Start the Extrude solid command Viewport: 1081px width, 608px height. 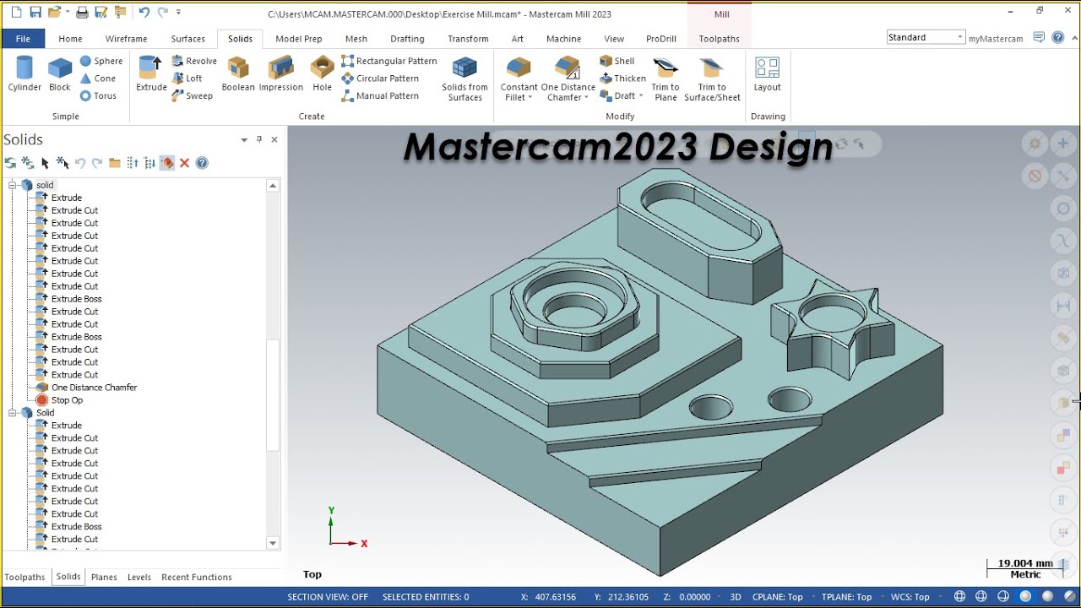pyautogui.click(x=151, y=74)
